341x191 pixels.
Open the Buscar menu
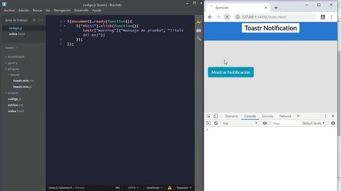(x=37, y=11)
